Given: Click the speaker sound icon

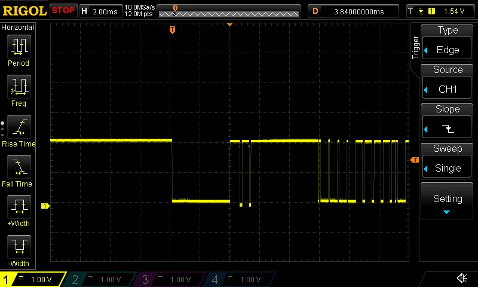Looking at the screenshot, I should 461,279.
